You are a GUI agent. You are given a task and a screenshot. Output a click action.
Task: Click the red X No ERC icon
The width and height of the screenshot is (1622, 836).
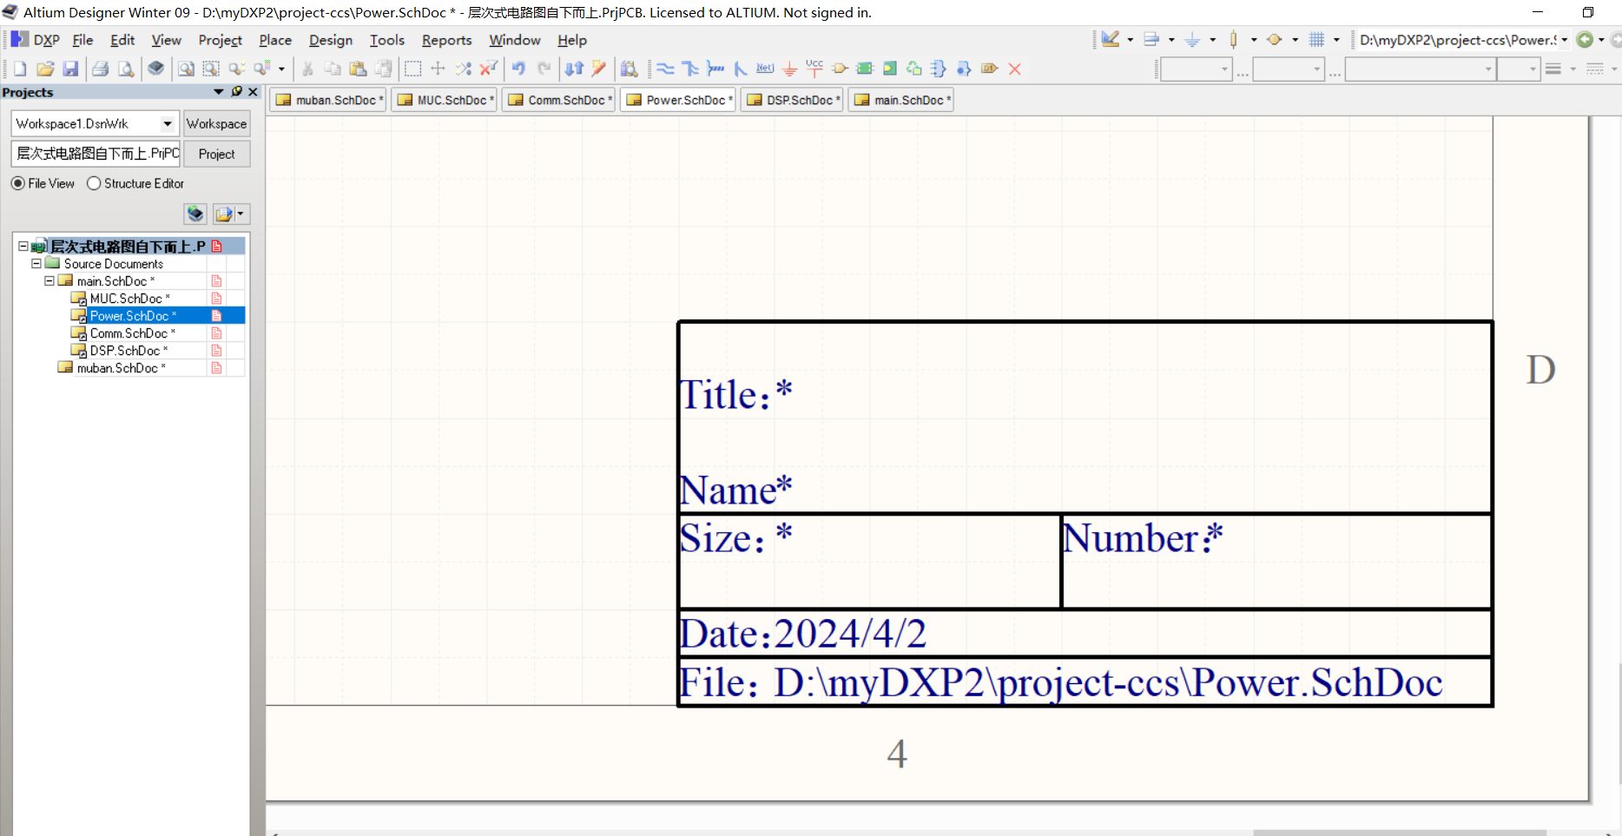pos(1014,69)
